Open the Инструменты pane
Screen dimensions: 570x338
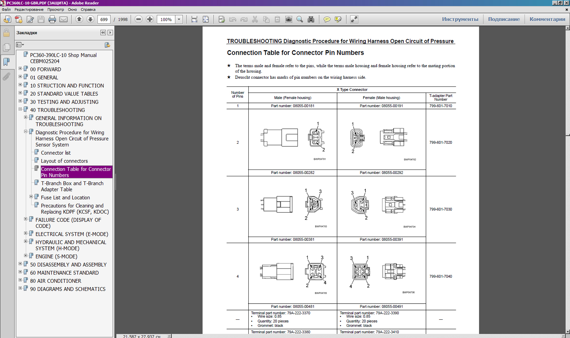tap(460, 19)
